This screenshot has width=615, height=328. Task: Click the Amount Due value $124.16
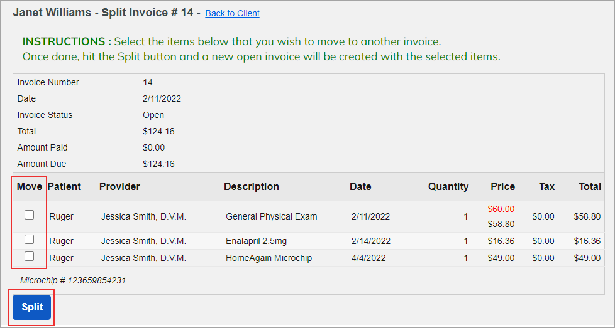coord(158,164)
